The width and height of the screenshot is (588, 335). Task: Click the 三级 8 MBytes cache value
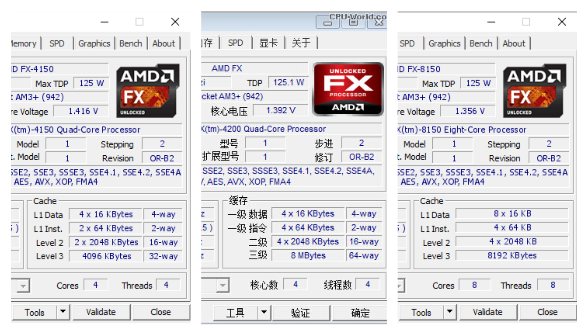(x=308, y=255)
